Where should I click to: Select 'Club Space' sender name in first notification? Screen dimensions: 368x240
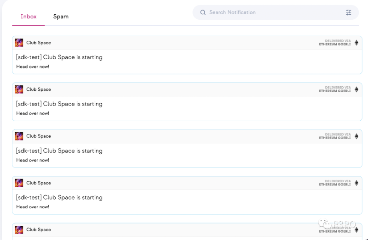(39, 43)
